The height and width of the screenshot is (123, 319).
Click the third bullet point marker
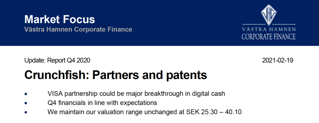[26, 112]
